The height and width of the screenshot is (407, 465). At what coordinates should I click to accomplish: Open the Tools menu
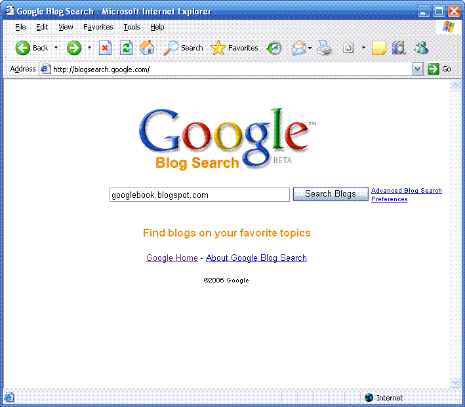point(132,27)
